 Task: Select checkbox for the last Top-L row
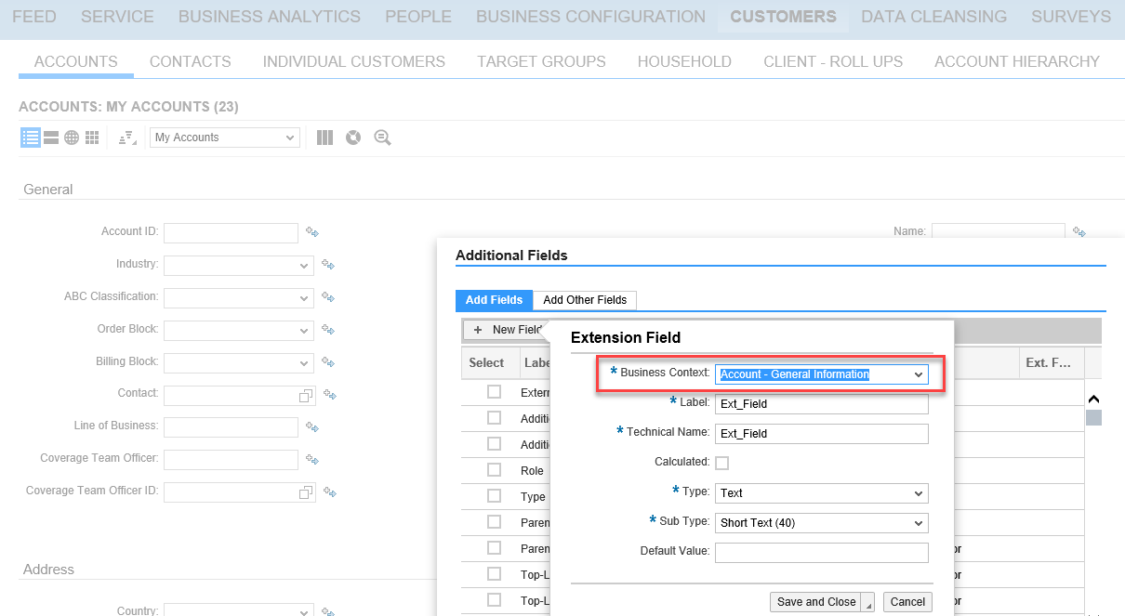pos(495,600)
